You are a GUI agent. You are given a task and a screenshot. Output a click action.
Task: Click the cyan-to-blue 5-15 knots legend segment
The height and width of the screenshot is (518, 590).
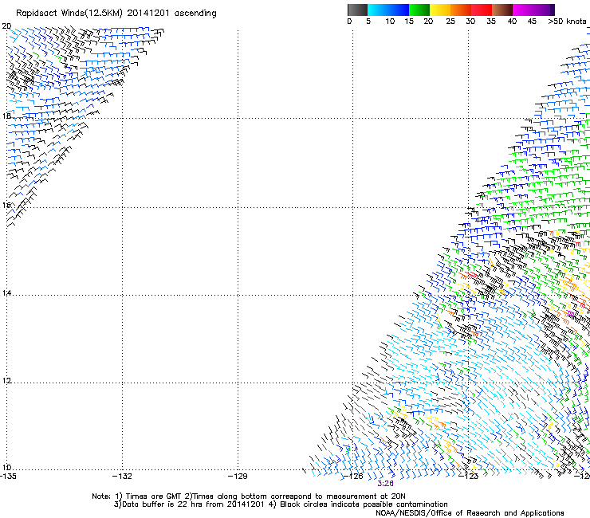coord(388,10)
